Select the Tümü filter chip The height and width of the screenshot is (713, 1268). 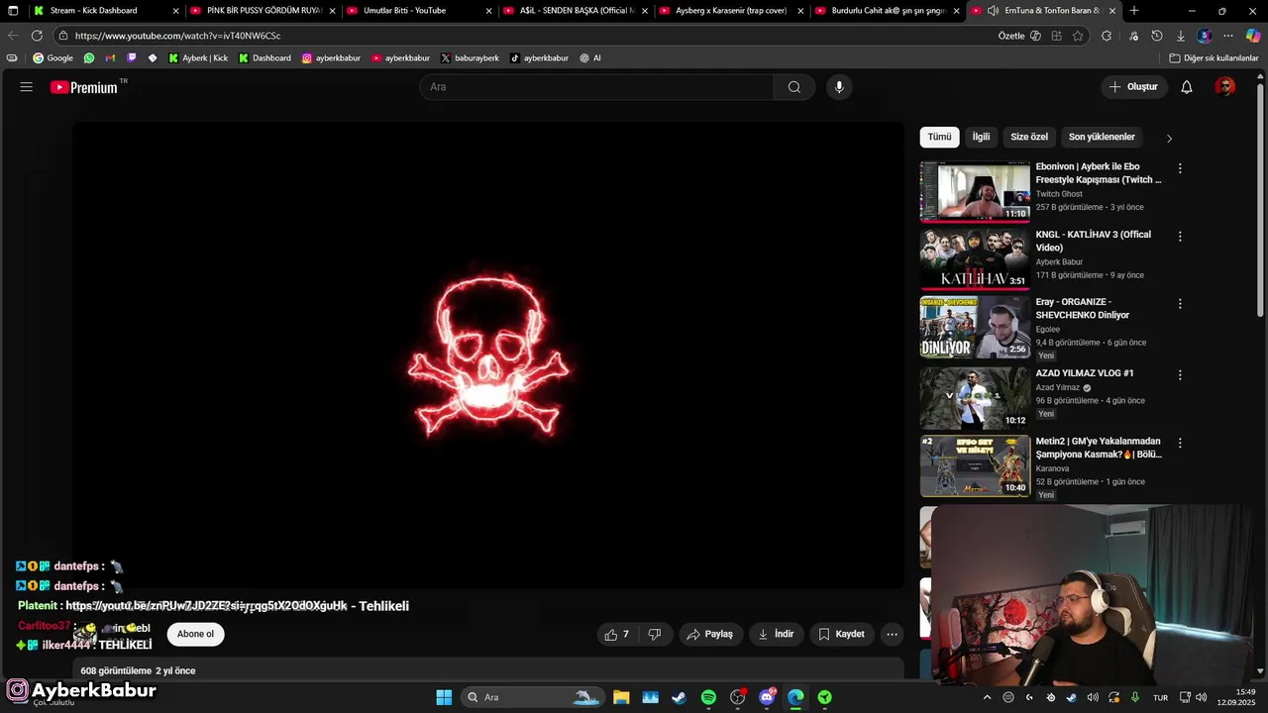(939, 137)
